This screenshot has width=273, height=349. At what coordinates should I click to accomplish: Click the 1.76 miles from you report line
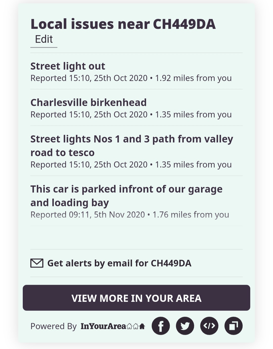click(191, 215)
